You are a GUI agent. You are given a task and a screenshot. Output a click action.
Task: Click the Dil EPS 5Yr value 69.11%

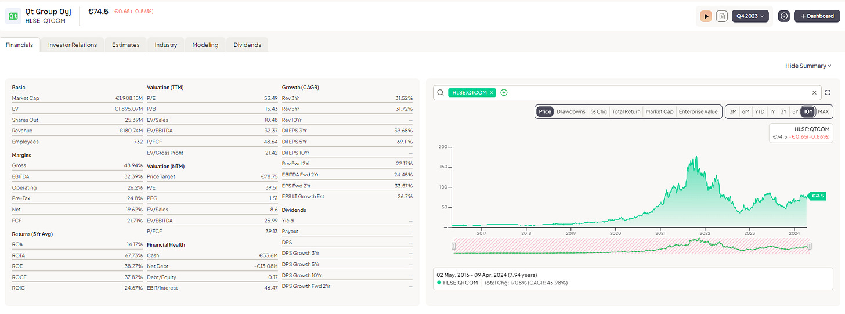coord(403,142)
